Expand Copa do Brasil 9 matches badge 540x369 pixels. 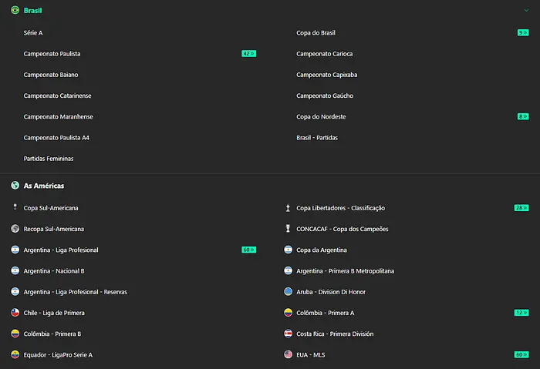(523, 33)
